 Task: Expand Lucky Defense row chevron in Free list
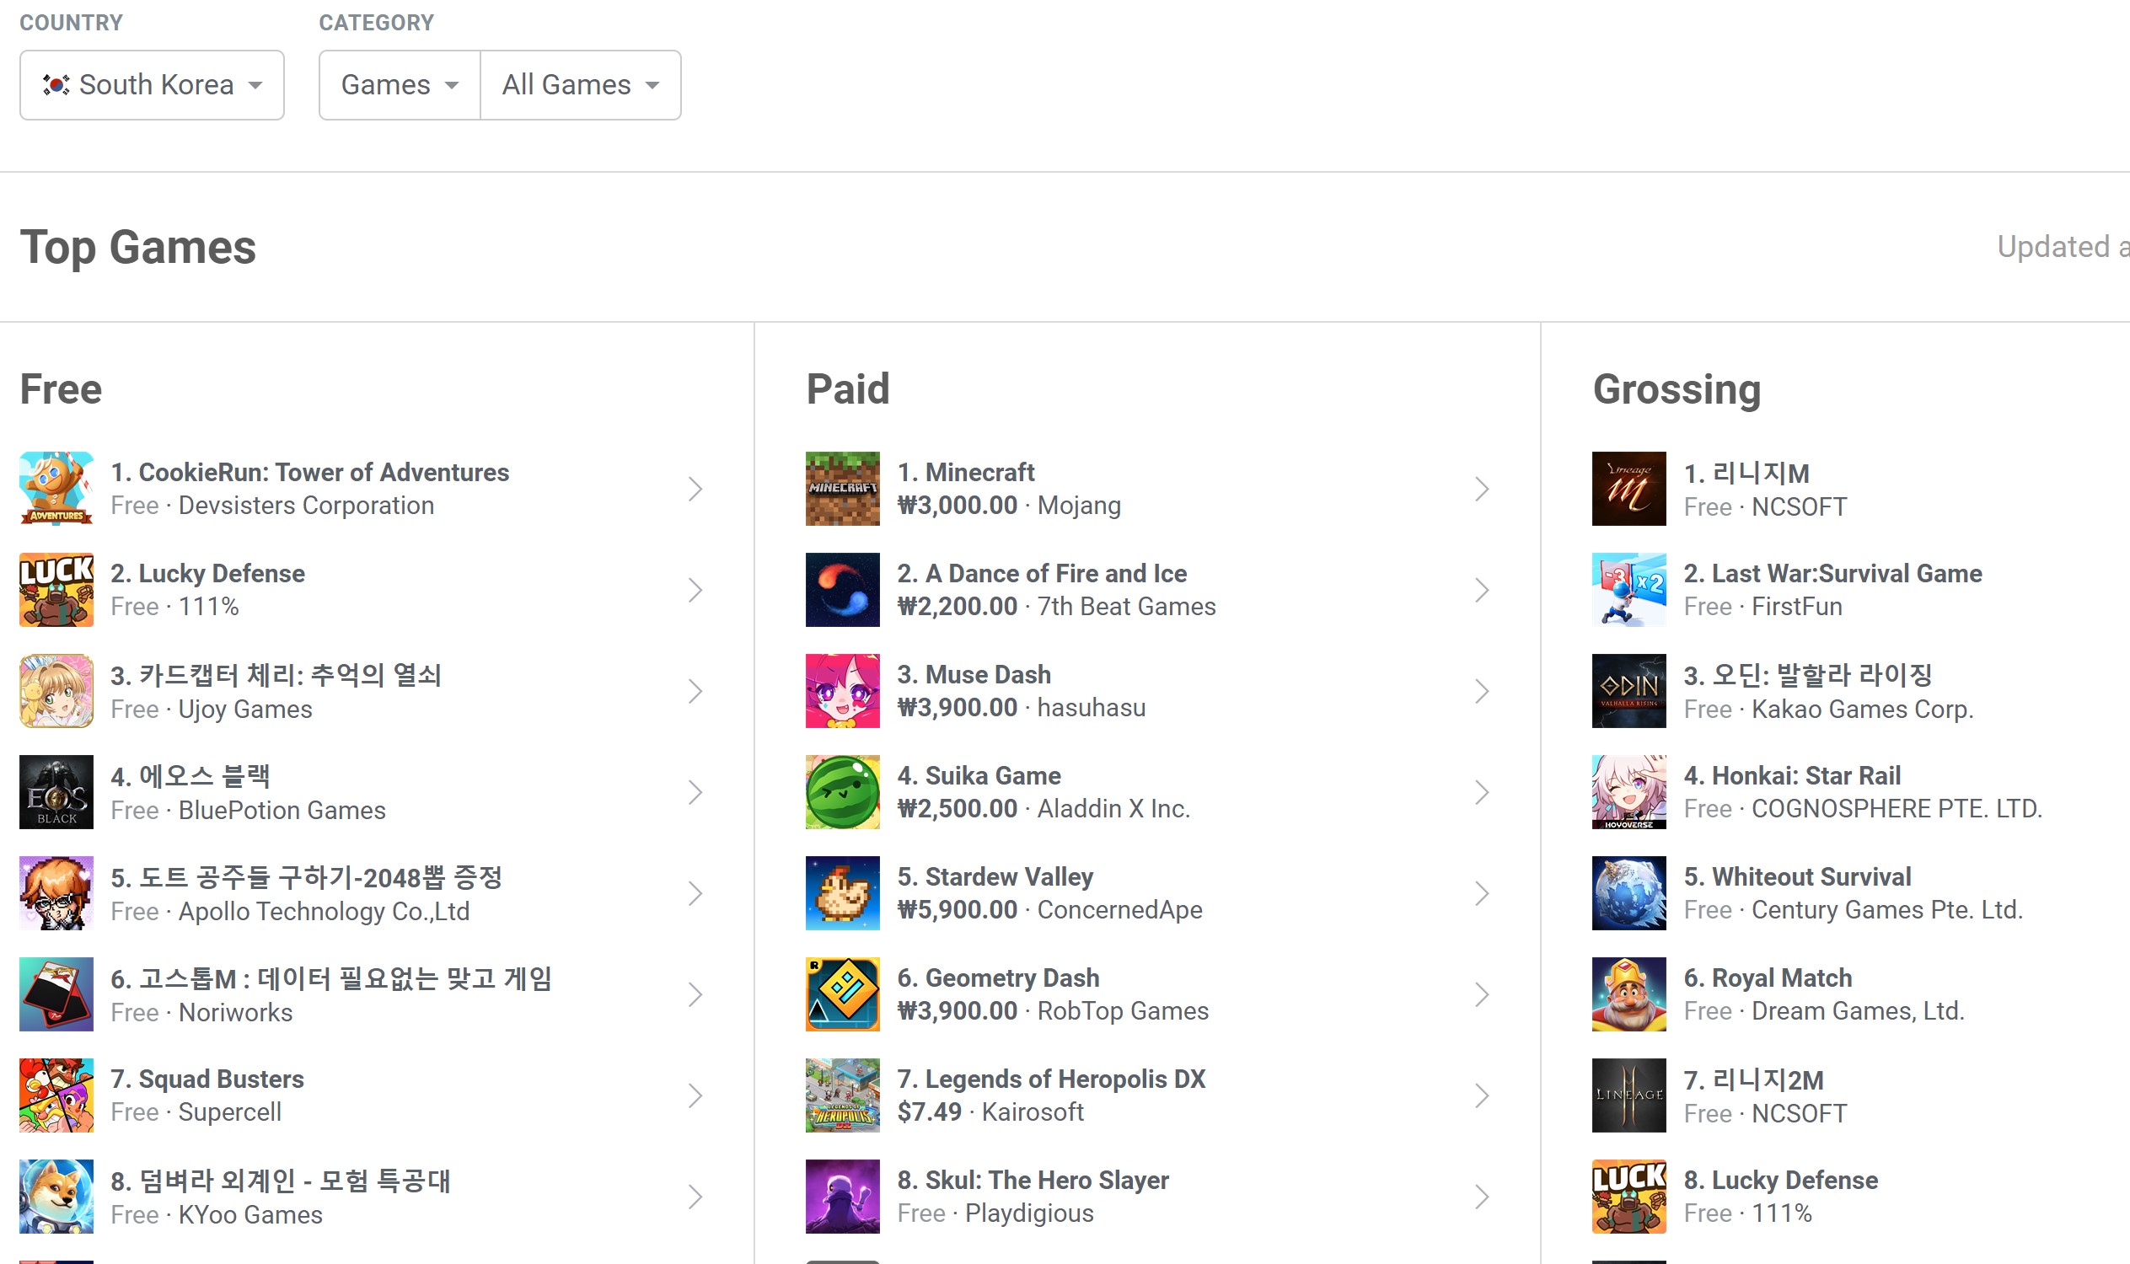click(695, 590)
